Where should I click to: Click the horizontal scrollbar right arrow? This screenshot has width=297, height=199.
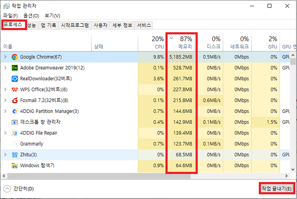[286, 176]
